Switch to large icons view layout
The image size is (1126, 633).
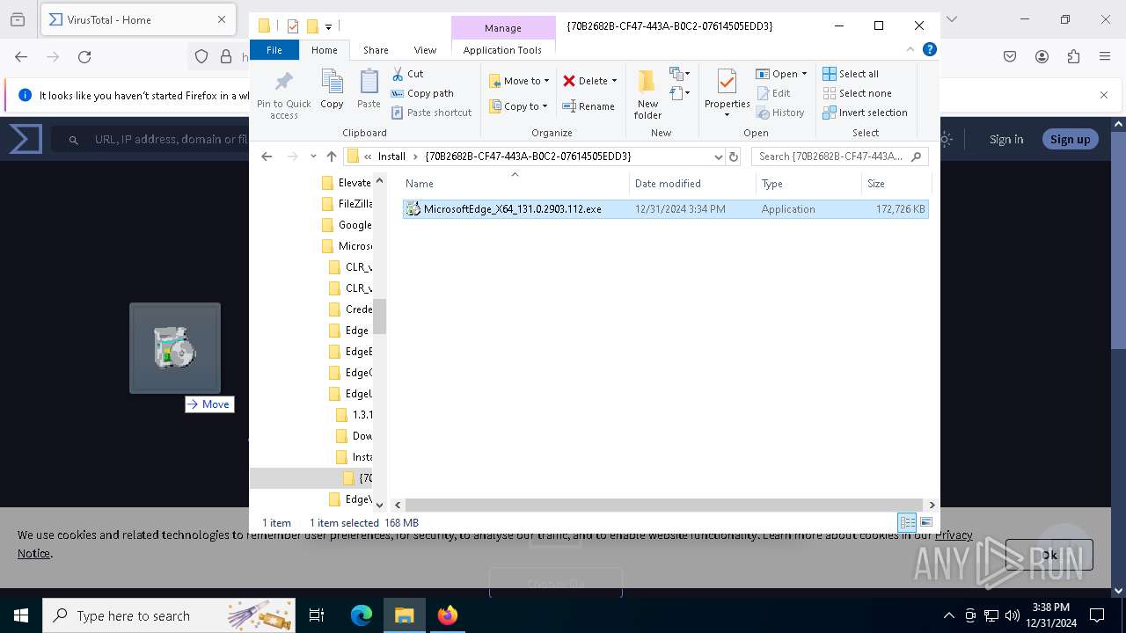(925, 522)
